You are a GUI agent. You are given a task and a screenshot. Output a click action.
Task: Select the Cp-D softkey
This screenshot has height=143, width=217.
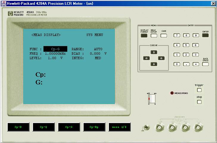tap(18, 127)
